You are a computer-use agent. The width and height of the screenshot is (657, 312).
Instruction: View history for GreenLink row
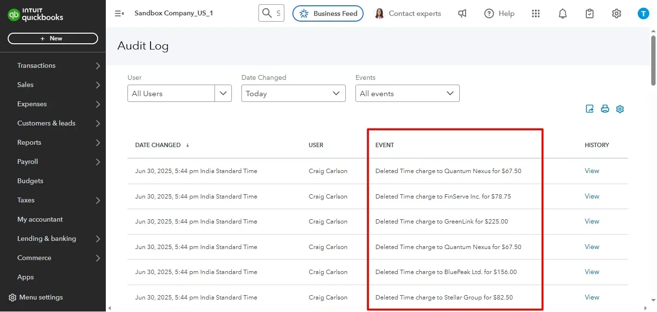click(592, 221)
